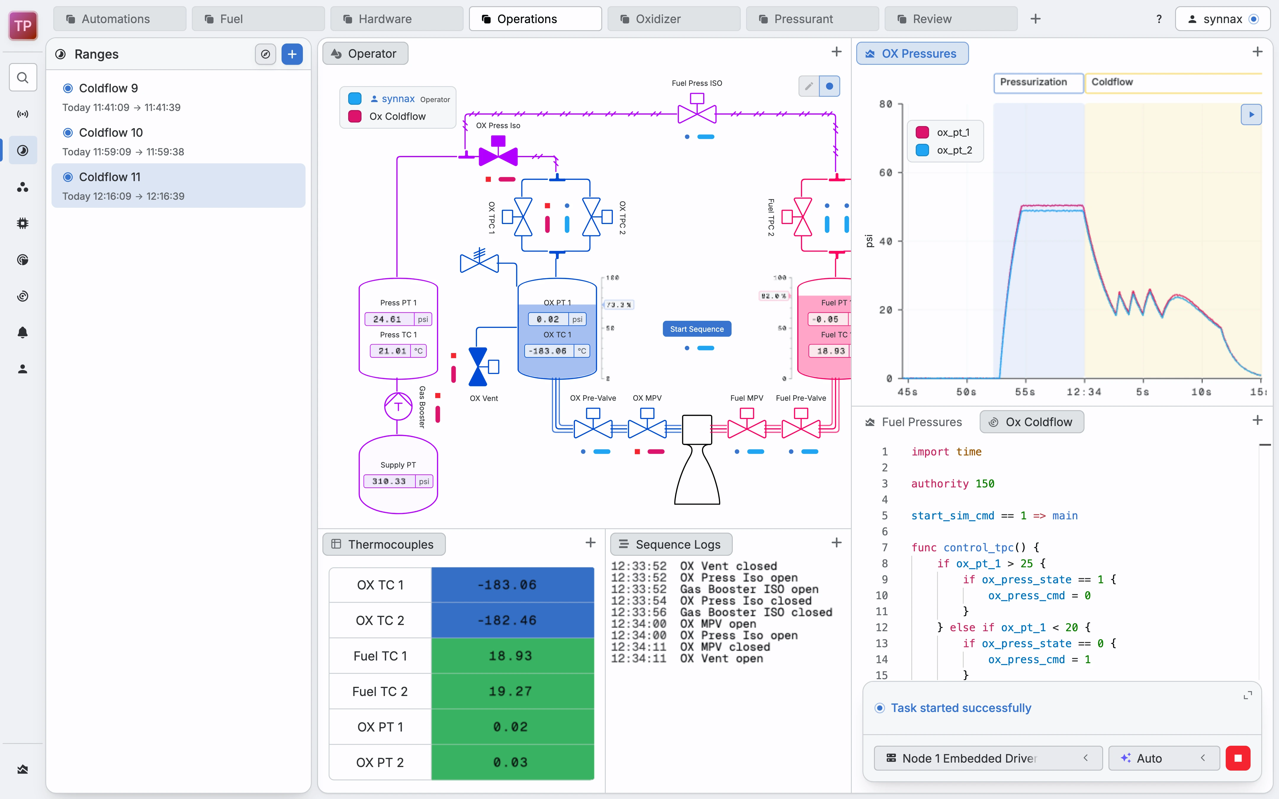Open the hardware chip icon in sidebar
Image resolution: width=1279 pixels, height=799 pixels.
[22, 223]
